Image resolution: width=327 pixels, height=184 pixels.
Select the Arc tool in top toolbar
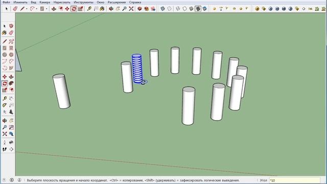32,9
